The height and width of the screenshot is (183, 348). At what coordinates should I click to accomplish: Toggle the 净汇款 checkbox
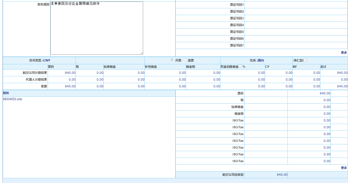(305, 60)
